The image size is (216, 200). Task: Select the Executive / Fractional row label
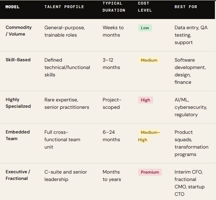(18, 175)
